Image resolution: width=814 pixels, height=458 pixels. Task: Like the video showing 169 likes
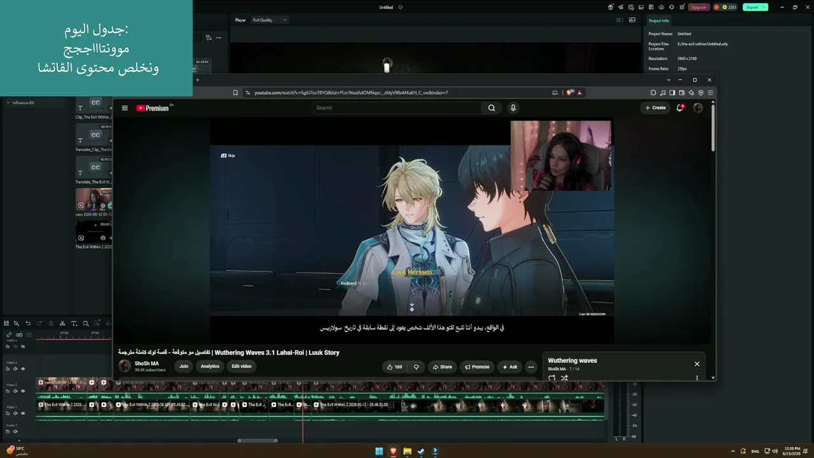coord(395,366)
